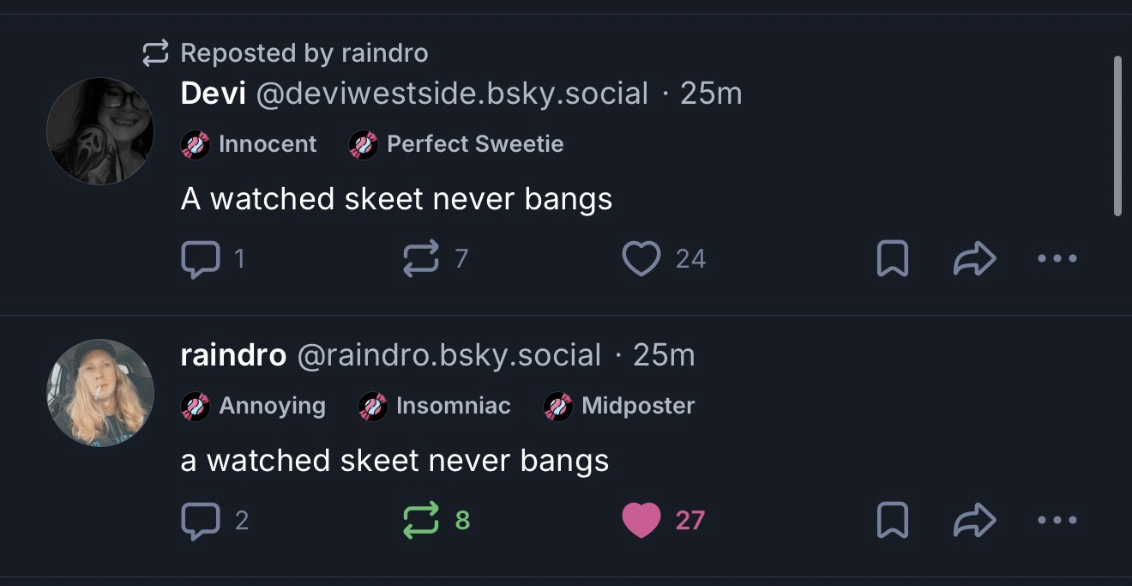Click the Insomniac label badge
1132x586 pixels.
[x=436, y=406]
